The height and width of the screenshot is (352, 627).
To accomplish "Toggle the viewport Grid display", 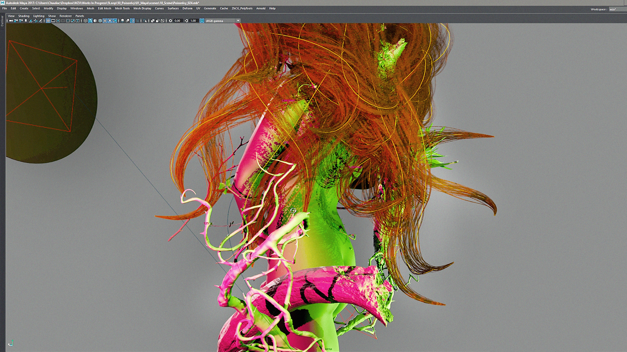I will tap(48, 21).
